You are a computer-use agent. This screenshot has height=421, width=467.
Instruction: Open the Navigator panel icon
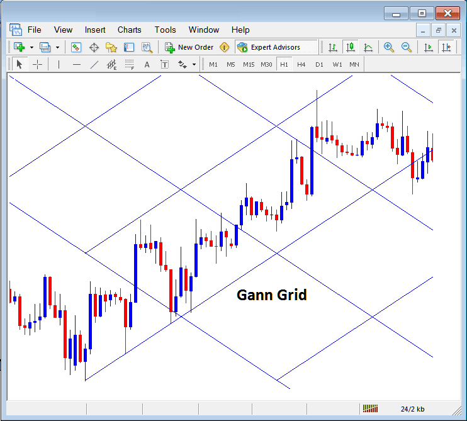[111, 47]
